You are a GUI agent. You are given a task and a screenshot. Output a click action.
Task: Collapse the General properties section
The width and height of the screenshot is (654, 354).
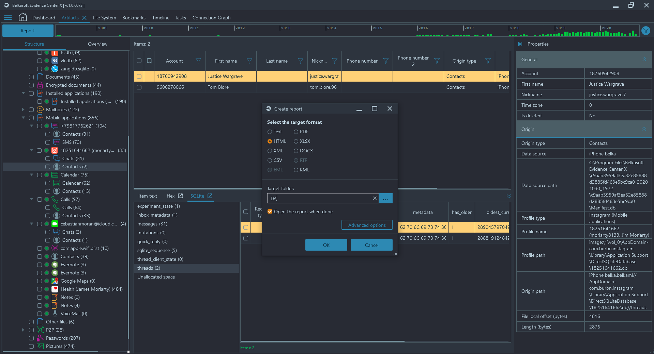(x=644, y=60)
